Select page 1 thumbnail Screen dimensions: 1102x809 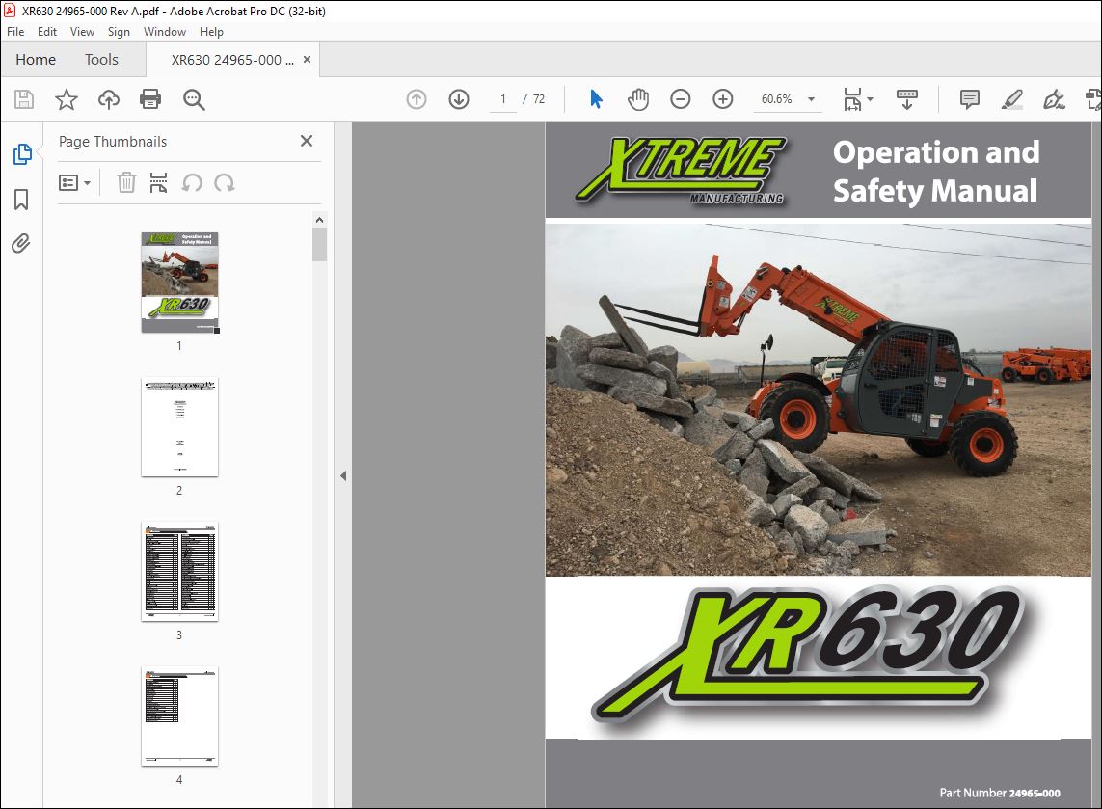tap(180, 283)
